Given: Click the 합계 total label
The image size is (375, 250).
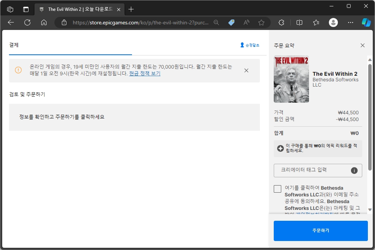Looking at the screenshot, I should [x=279, y=133].
